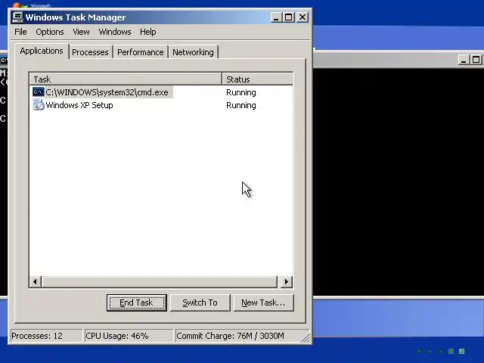
Task: Select the Windows XP Setup task text
Action: (79, 105)
